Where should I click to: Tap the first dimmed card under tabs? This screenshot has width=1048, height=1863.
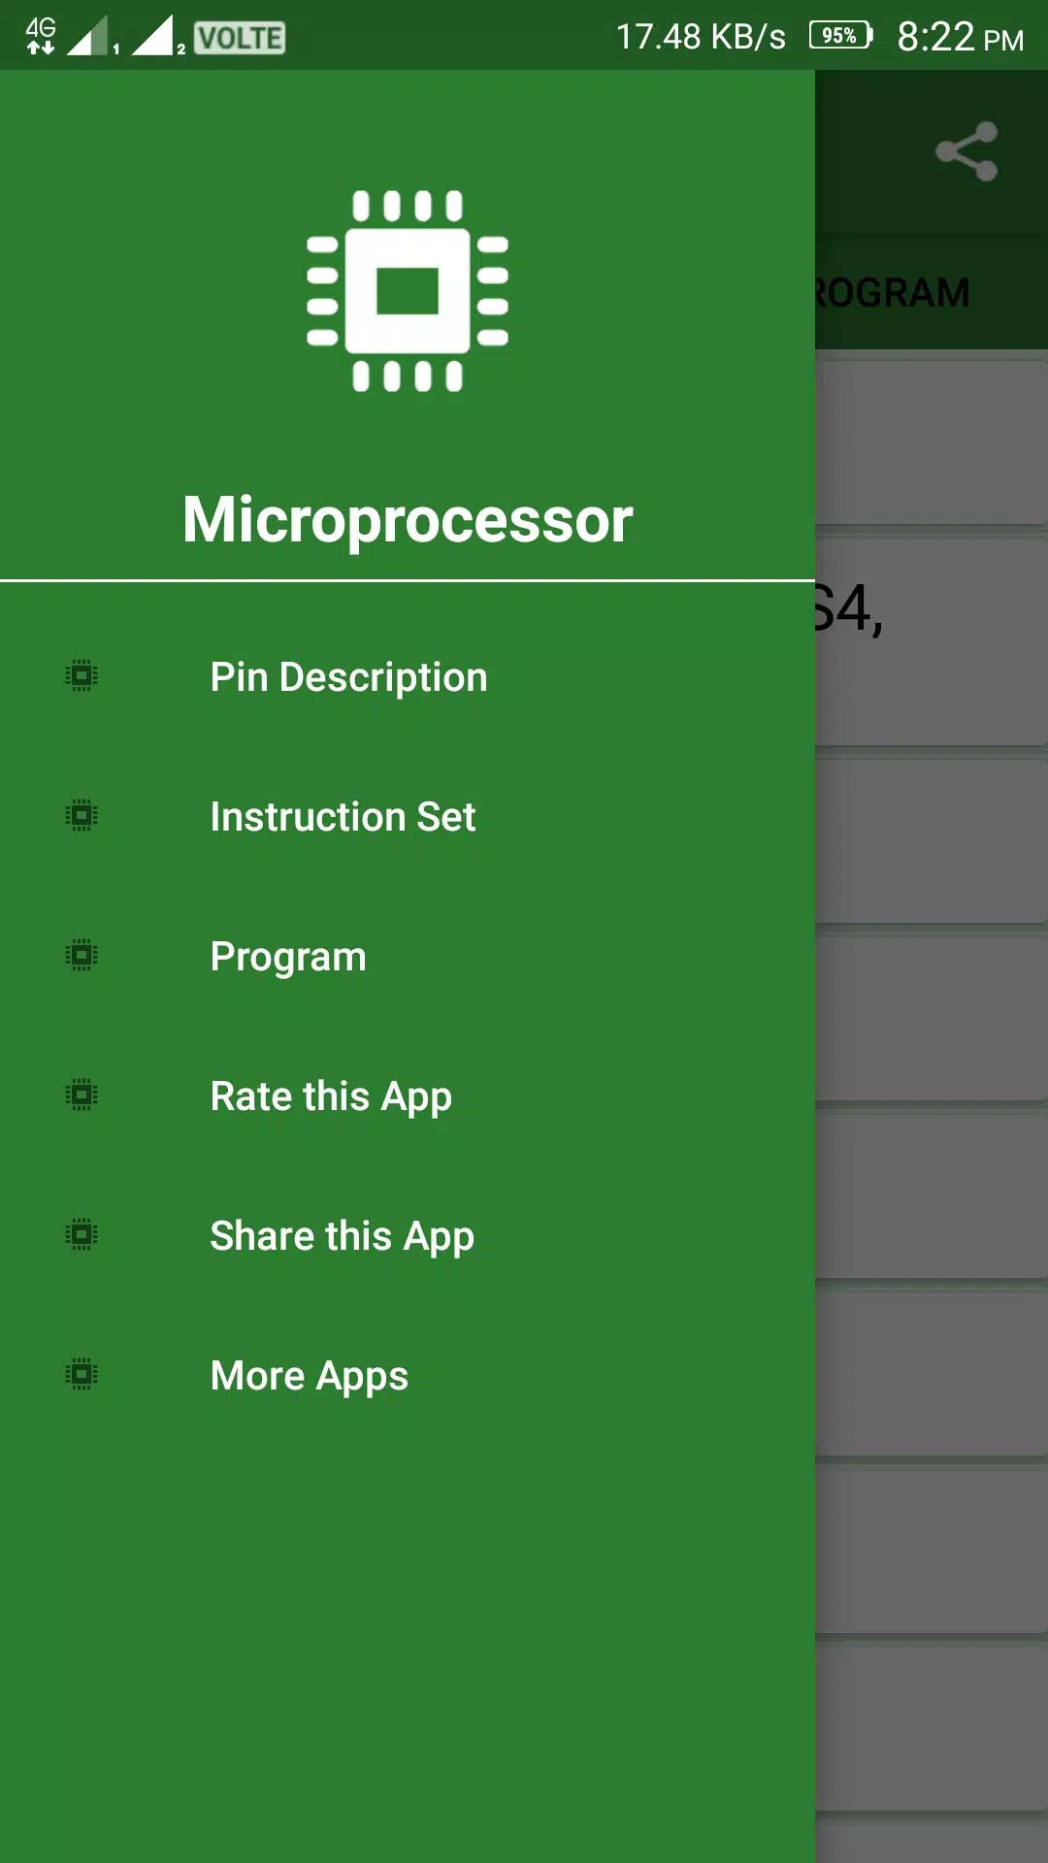(932, 442)
